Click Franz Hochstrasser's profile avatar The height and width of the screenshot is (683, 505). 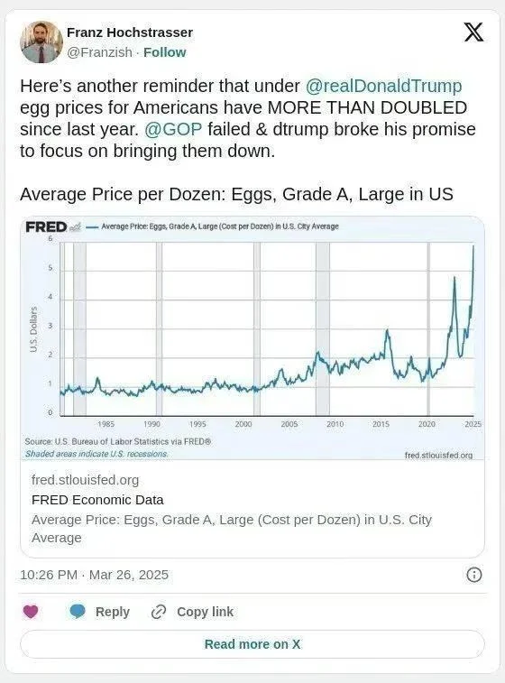click(x=41, y=42)
